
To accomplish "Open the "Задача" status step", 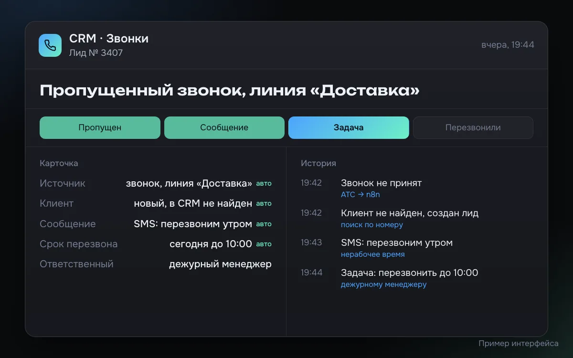I will pyautogui.click(x=349, y=127).
